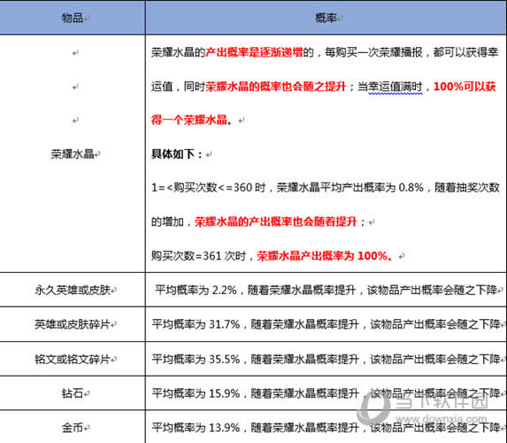
Task: Click the 平均概率为 2.2% text
Action: click(x=196, y=290)
